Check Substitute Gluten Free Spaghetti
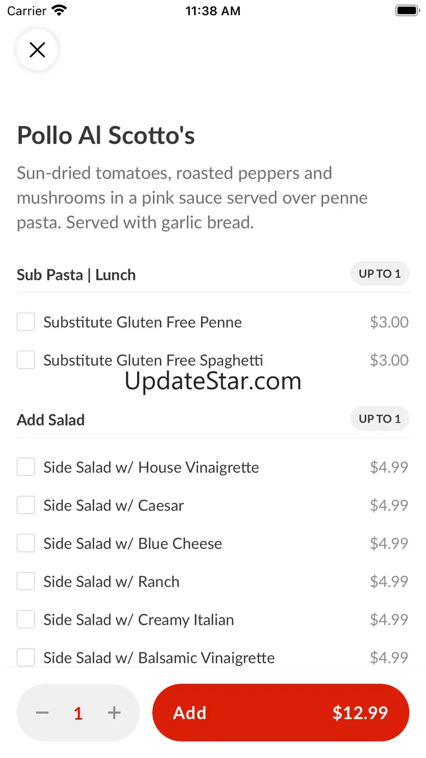The image size is (426, 758). 26,360
